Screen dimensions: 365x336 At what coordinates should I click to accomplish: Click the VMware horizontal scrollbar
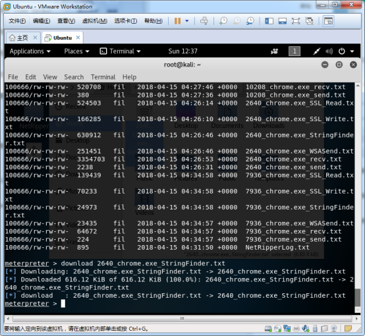pyautogui.click(x=182, y=318)
